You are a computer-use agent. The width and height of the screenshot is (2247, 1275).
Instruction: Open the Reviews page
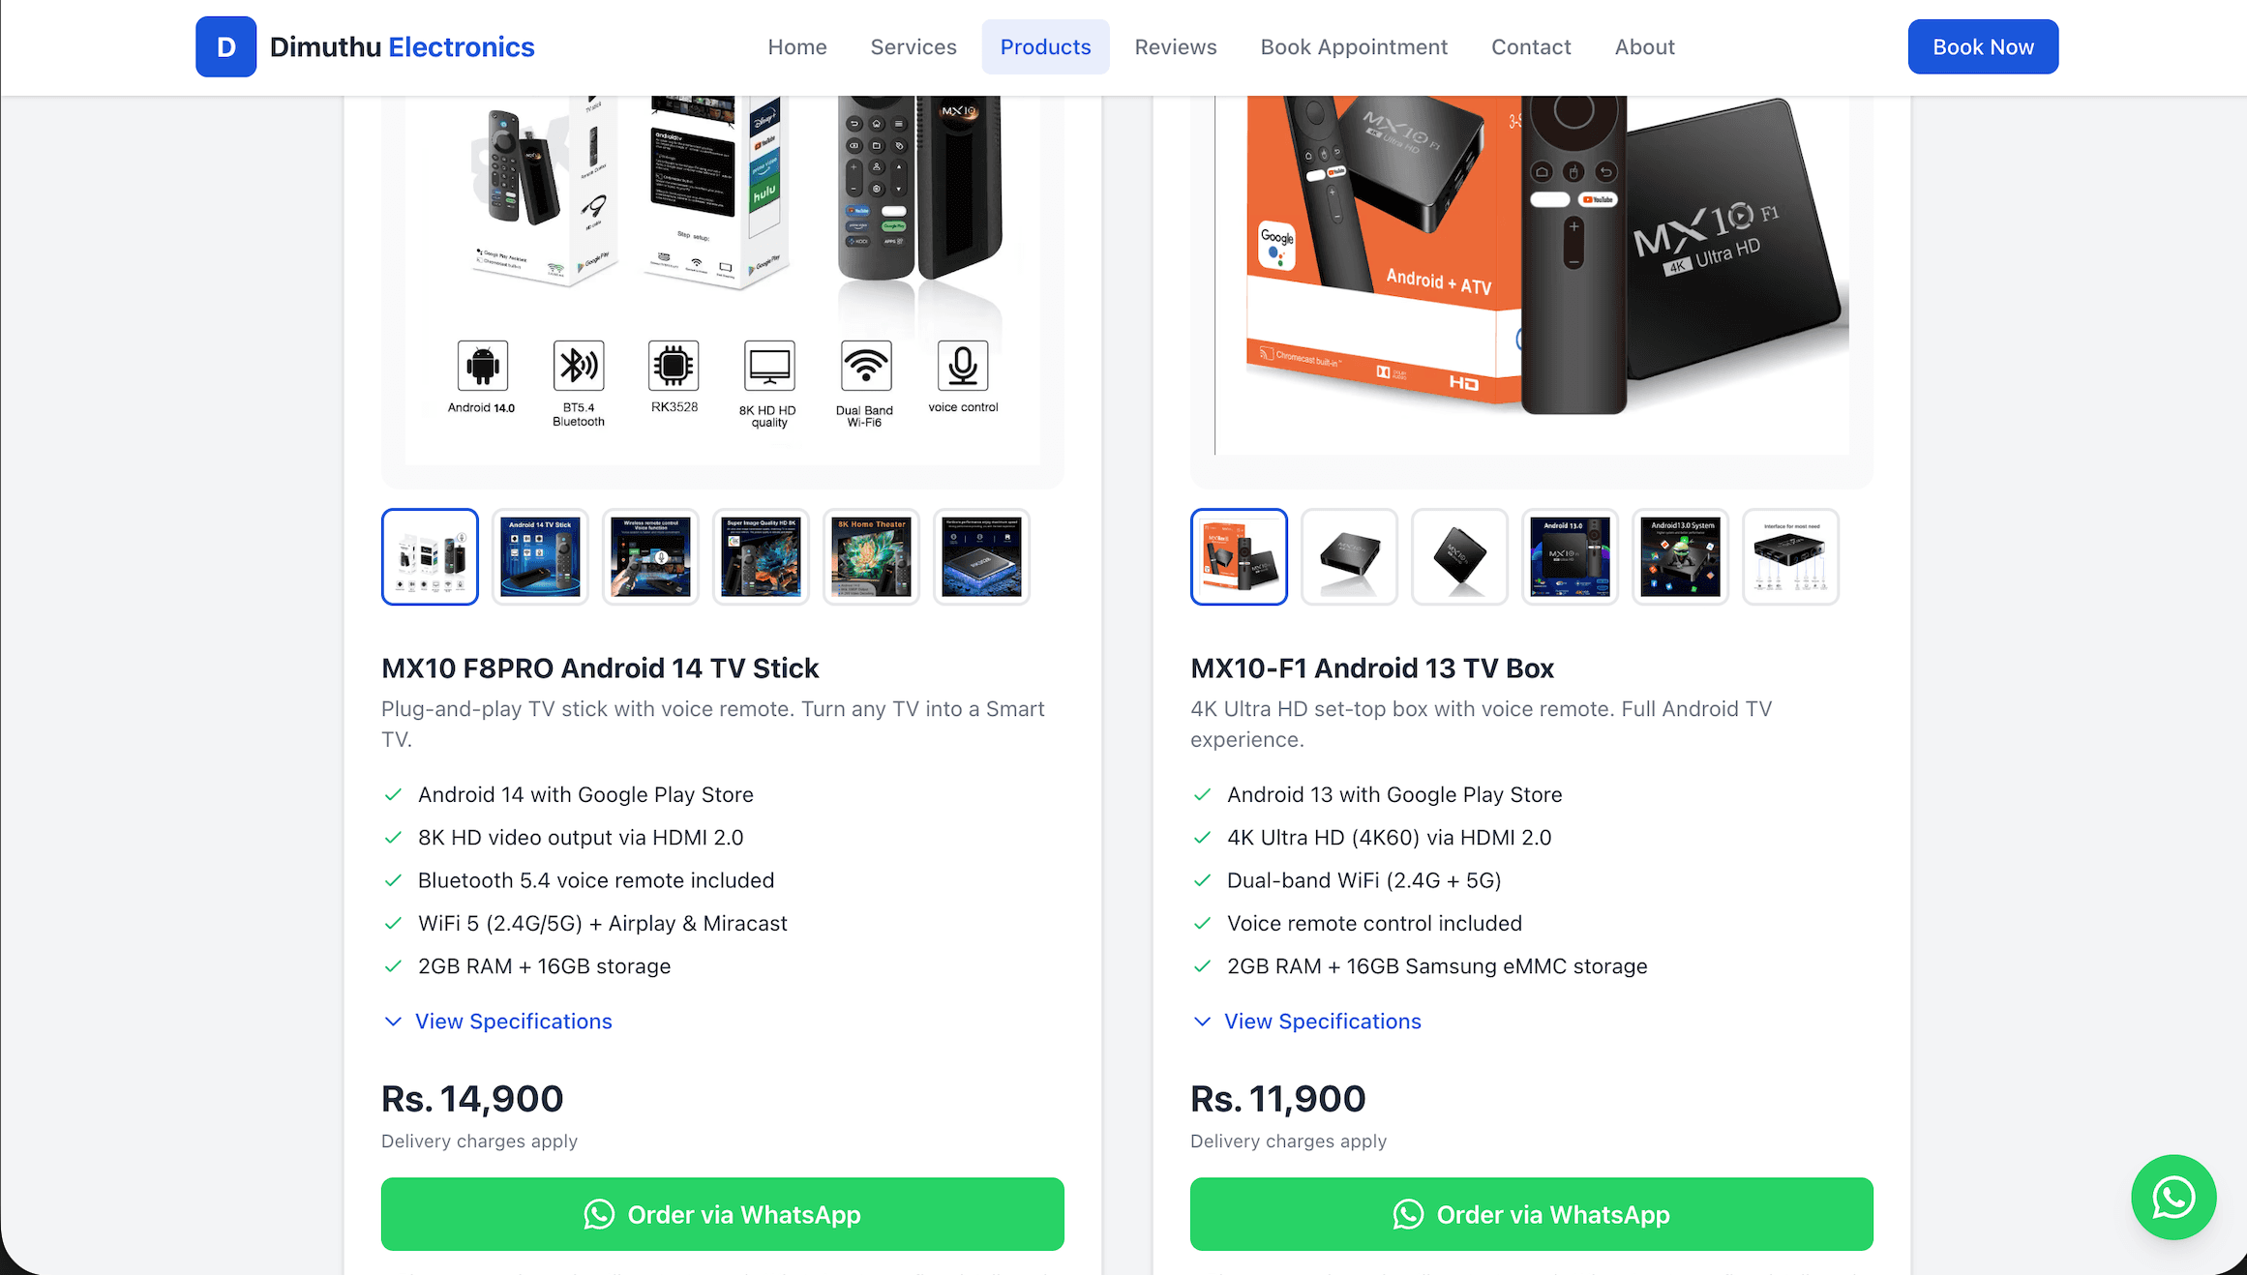(x=1175, y=46)
